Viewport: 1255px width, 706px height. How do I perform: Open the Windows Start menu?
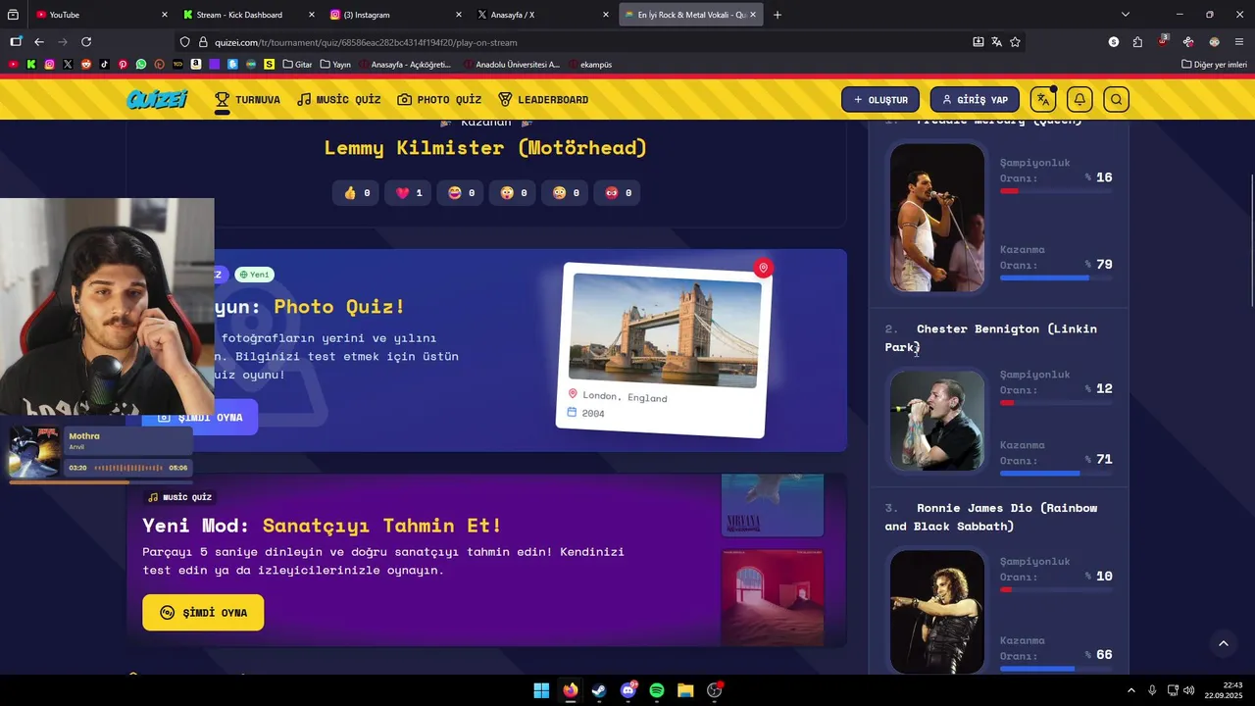click(541, 690)
